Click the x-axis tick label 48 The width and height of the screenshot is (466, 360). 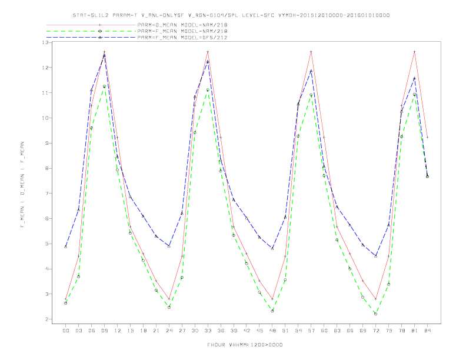pos(272,331)
